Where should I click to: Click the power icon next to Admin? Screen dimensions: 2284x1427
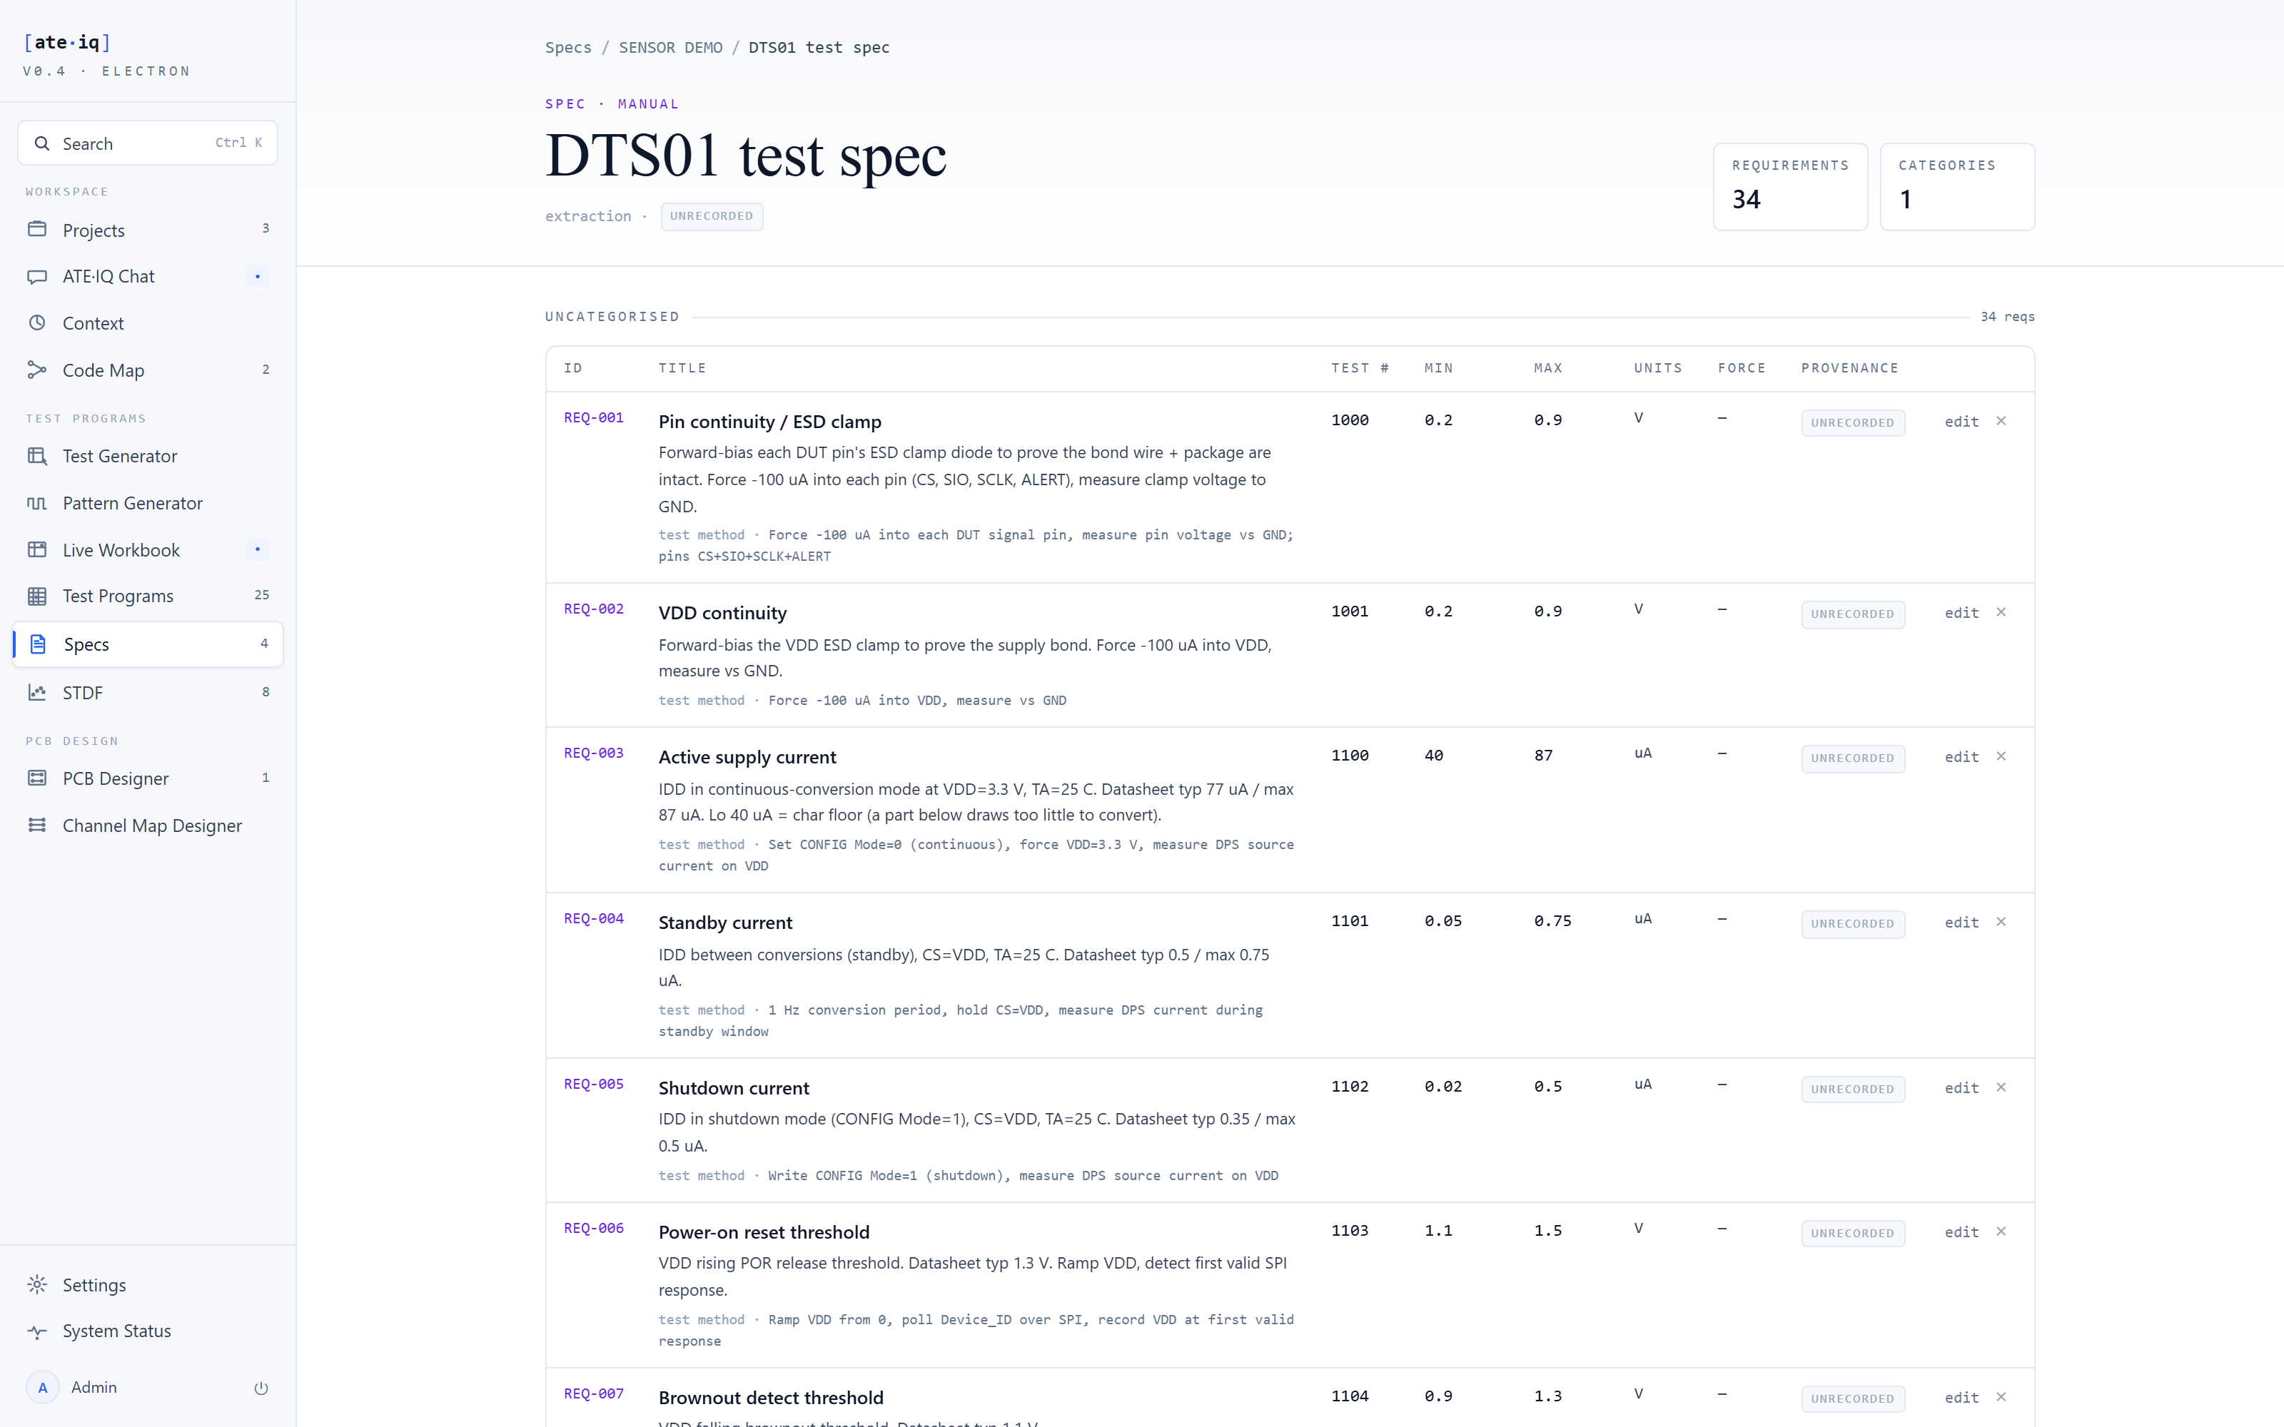[x=261, y=1387]
